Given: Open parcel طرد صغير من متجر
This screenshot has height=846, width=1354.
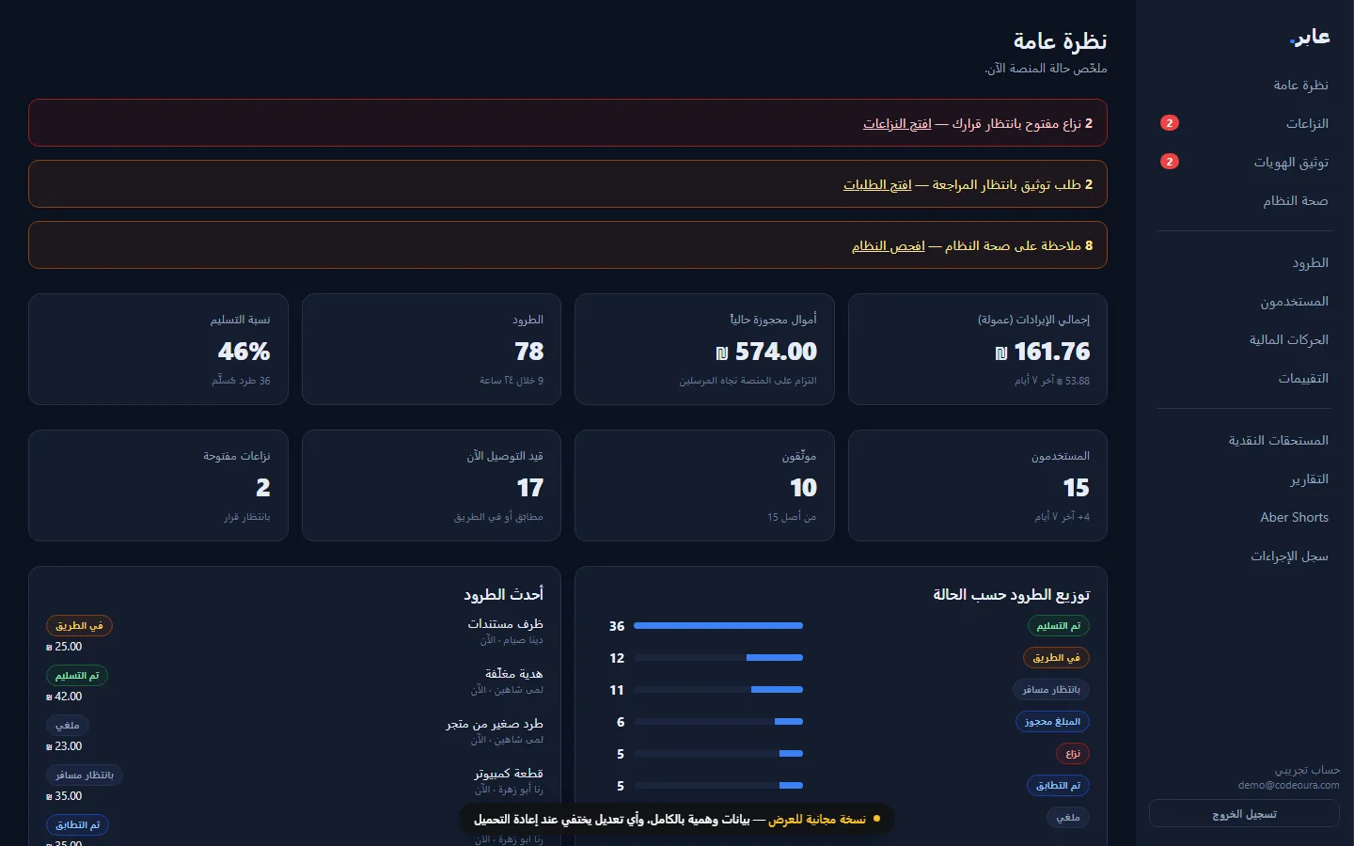Looking at the screenshot, I should 495,724.
